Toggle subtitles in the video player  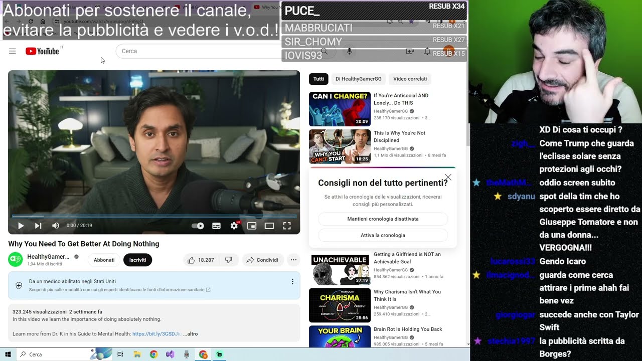coord(216,226)
